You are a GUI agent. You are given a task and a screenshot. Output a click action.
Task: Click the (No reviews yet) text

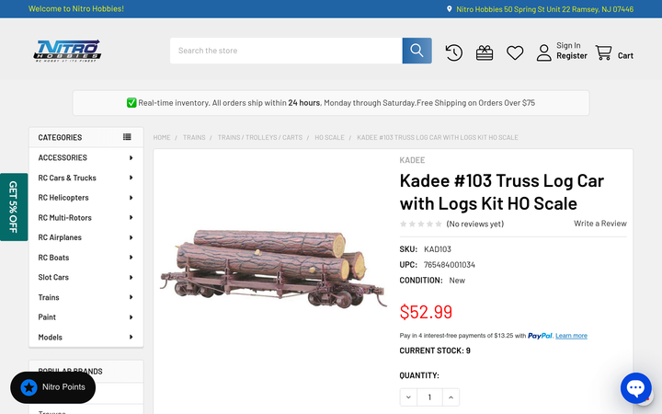pyautogui.click(x=475, y=224)
